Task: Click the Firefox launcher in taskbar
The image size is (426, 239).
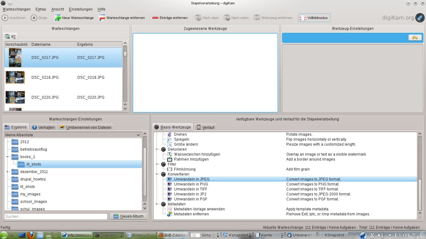Action: pos(31,235)
